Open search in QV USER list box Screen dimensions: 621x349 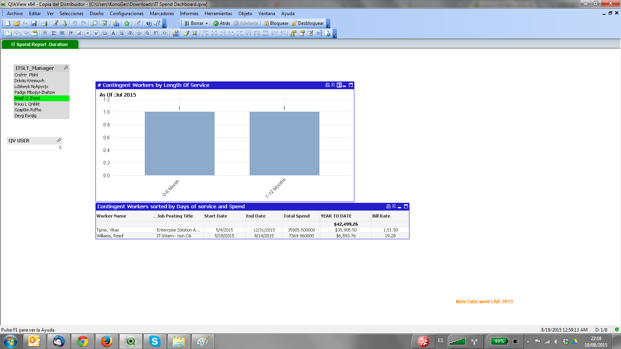pos(59,140)
